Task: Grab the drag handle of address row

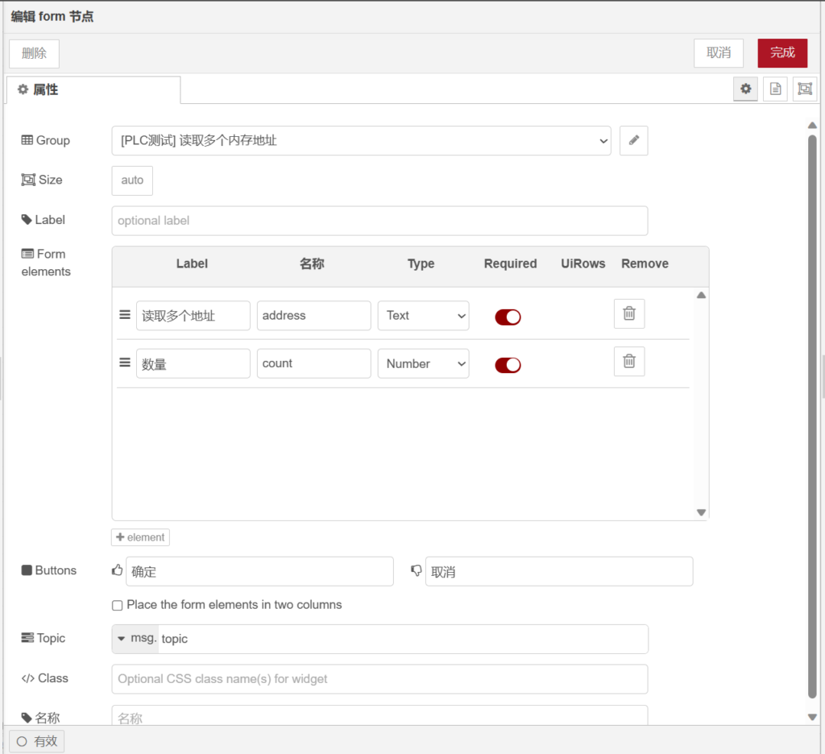Action: click(125, 315)
